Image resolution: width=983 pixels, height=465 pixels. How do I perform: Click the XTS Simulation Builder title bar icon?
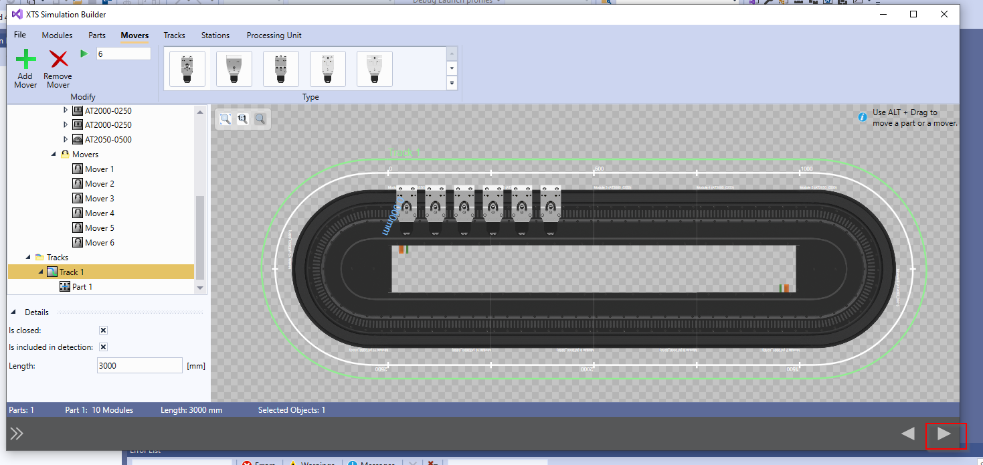point(17,14)
